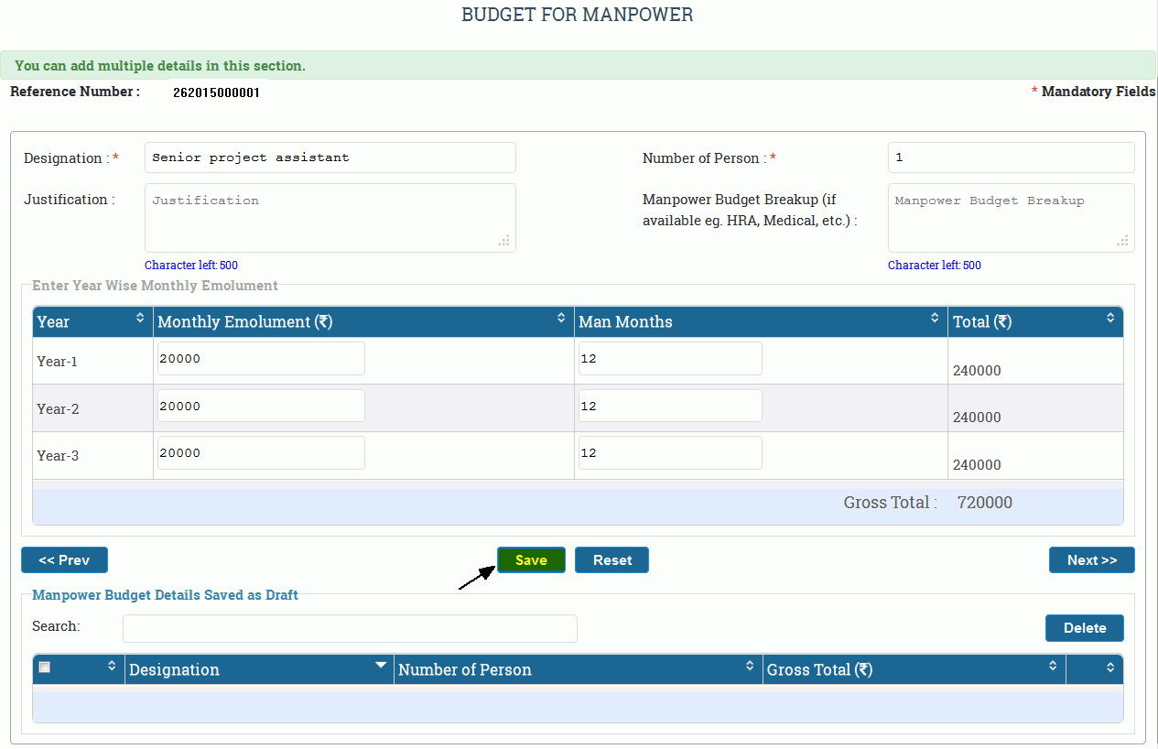Click sort icon in last draft column
Viewport: 1158px width, 749px height.
pyautogui.click(x=1110, y=666)
